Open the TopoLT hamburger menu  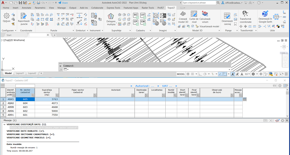coord(3,86)
